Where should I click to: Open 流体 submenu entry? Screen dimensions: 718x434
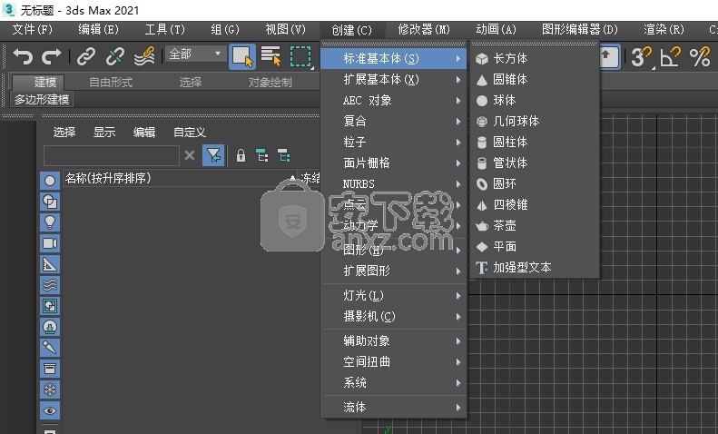click(x=393, y=407)
